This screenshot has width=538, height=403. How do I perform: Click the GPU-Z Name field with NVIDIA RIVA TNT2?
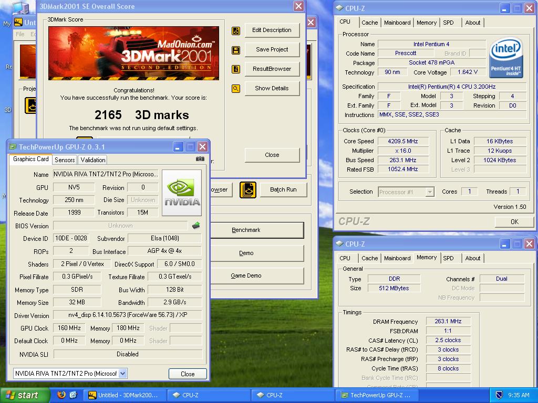coord(106,174)
